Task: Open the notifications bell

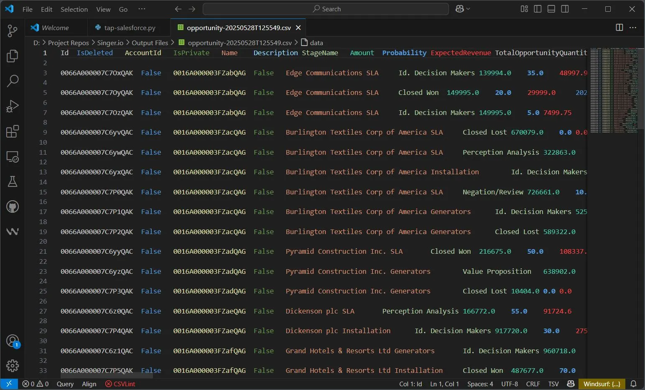Action: click(634, 384)
